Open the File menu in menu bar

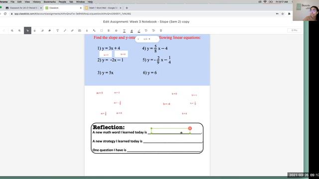click(12, 2)
